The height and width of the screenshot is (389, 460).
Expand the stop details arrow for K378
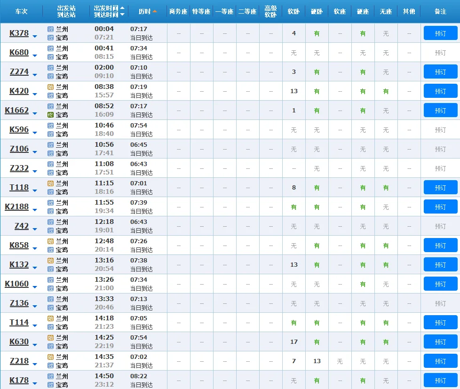(35, 36)
